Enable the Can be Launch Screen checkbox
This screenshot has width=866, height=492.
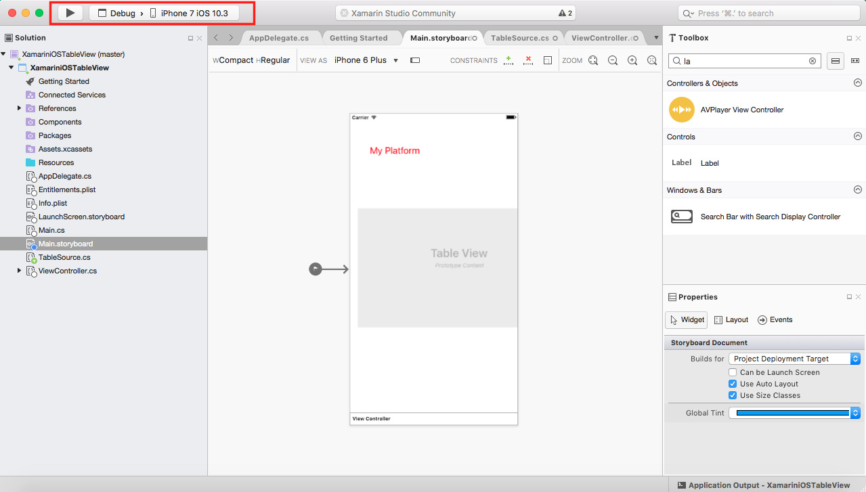click(x=732, y=372)
